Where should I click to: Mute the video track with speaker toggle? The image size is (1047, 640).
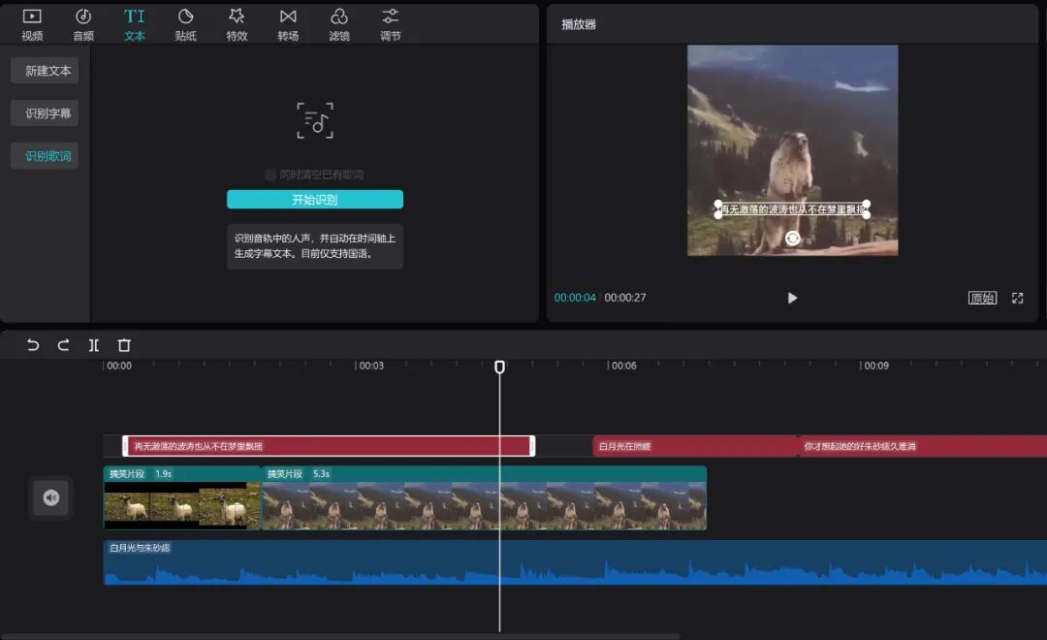pos(50,497)
